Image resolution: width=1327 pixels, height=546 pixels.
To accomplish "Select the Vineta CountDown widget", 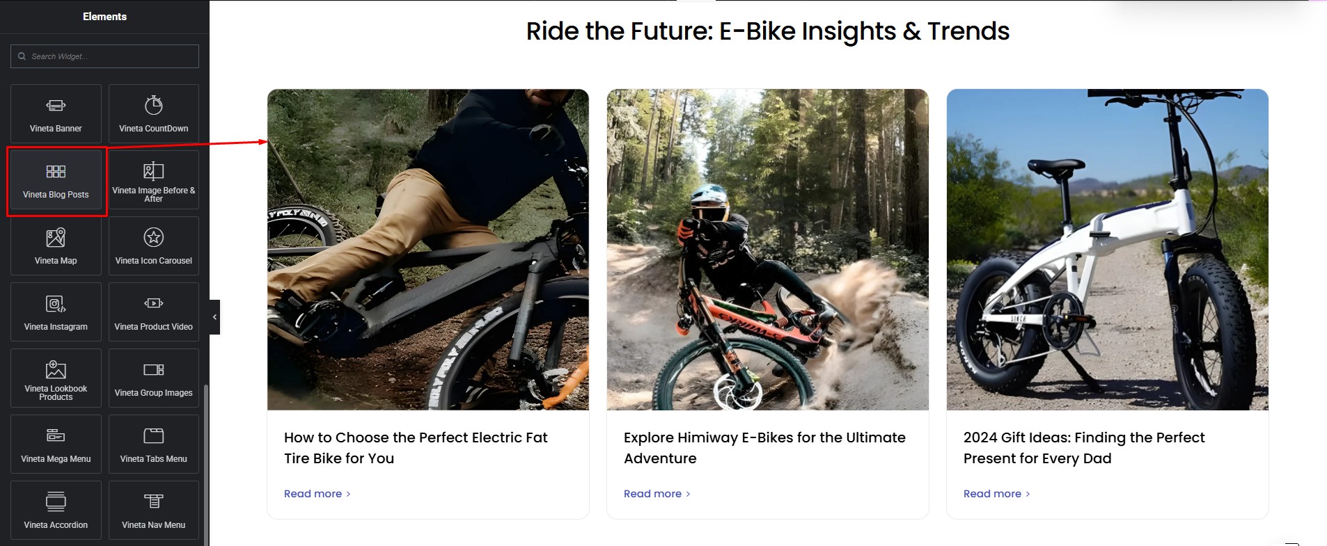I will [153, 114].
